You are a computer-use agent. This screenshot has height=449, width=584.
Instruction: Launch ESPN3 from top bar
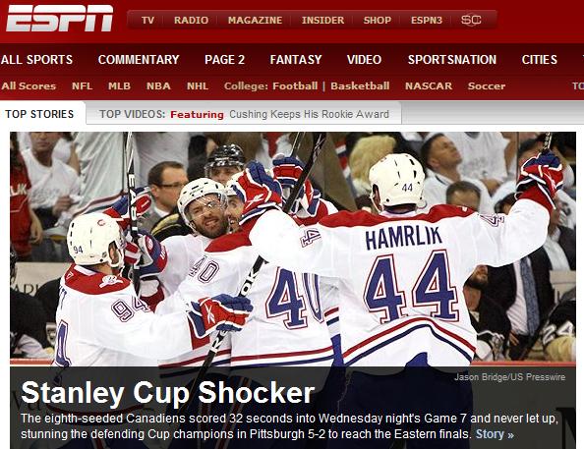[427, 20]
